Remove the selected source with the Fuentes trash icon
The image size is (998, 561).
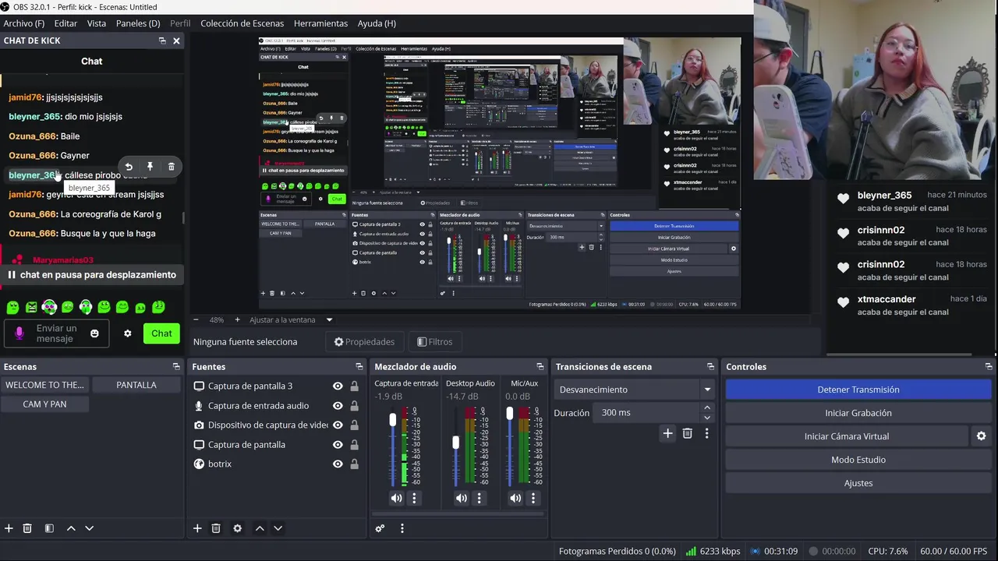216,528
